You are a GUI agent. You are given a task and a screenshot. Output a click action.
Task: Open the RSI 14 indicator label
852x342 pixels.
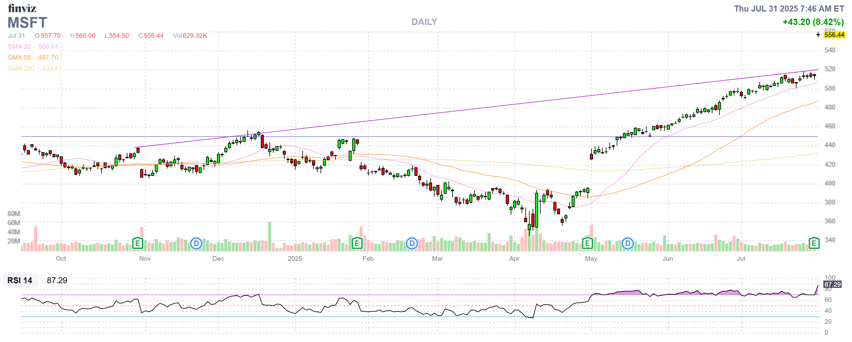(x=20, y=280)
